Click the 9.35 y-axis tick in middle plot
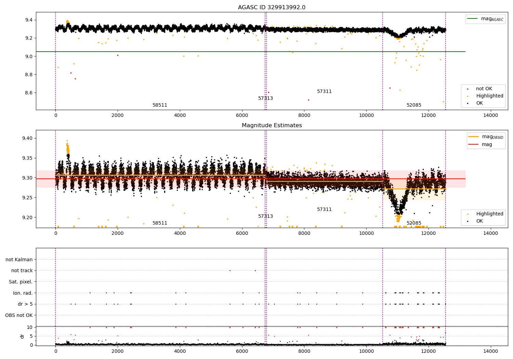 tap(27, 158)
